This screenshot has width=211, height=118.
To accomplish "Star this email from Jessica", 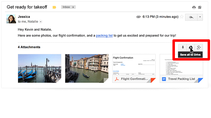I will click(x=182, y=17).
